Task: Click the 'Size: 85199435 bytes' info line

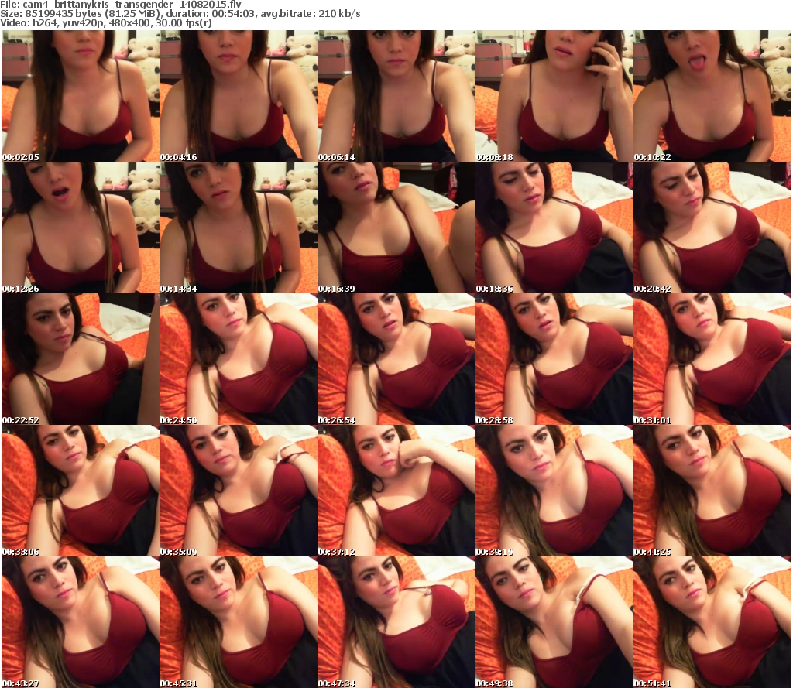Action: pos(180,14)
